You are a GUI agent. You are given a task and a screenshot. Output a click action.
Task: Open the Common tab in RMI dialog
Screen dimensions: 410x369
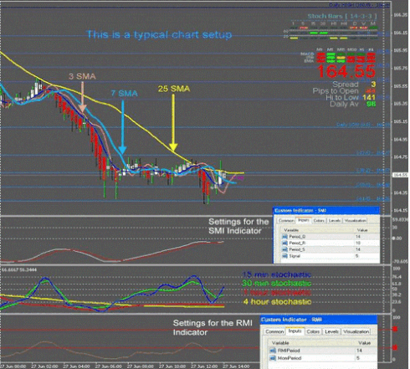pos(274,331)
